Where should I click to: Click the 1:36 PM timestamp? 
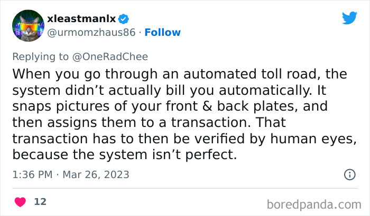click(x=32, y=174)
